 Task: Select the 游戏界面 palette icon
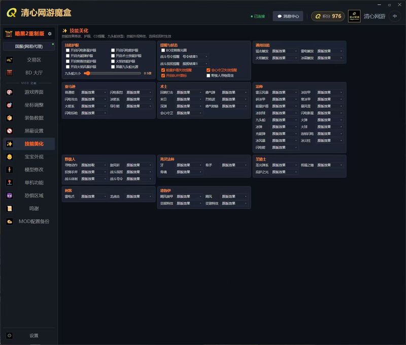pos(10,92)
